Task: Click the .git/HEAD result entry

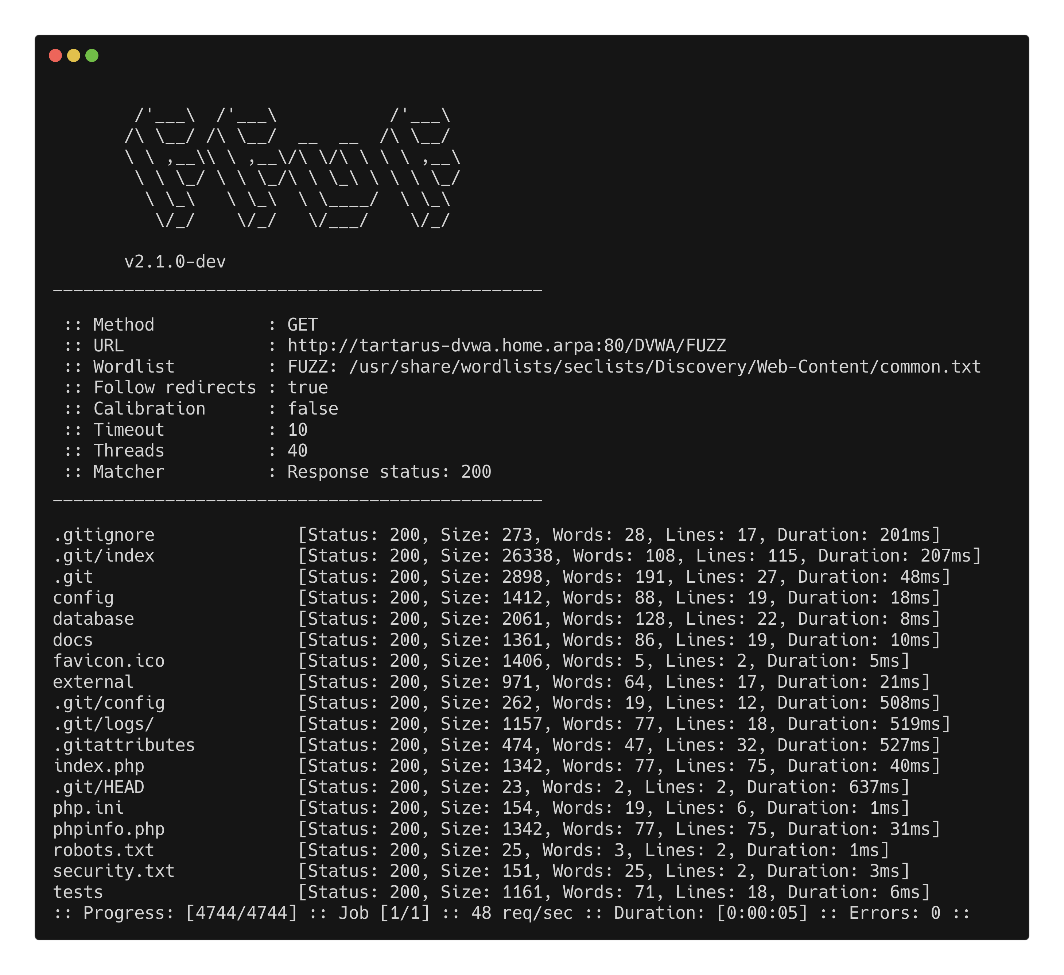Action: 99,787
